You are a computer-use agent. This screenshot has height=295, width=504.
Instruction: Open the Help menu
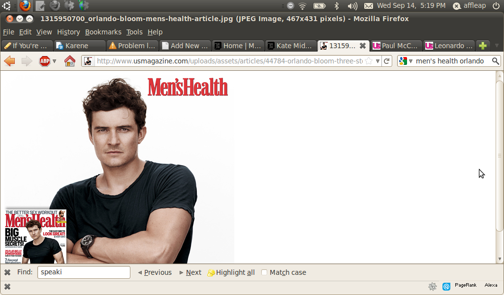click(x=155, y=32)
